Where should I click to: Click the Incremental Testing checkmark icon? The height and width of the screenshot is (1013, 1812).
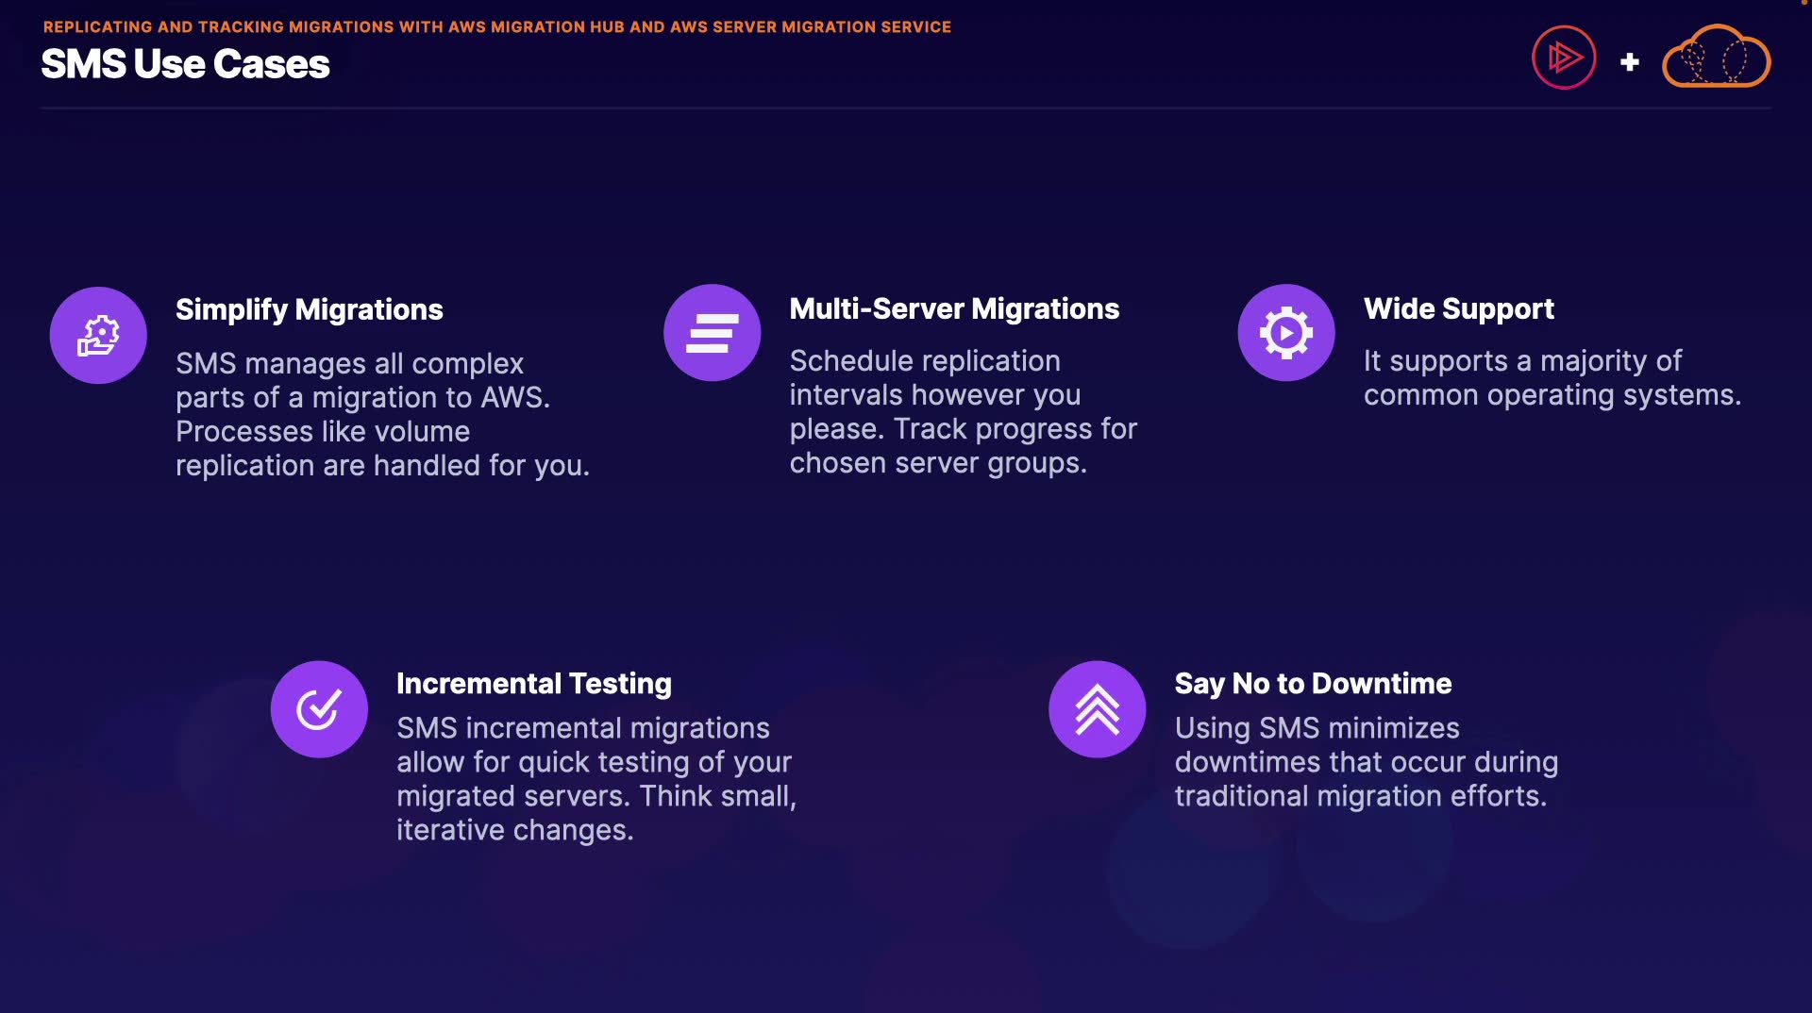point(319,709)
